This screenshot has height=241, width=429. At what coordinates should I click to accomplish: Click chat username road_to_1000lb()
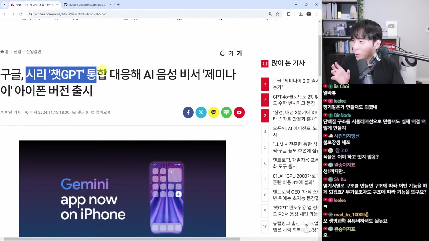point(351,215)
